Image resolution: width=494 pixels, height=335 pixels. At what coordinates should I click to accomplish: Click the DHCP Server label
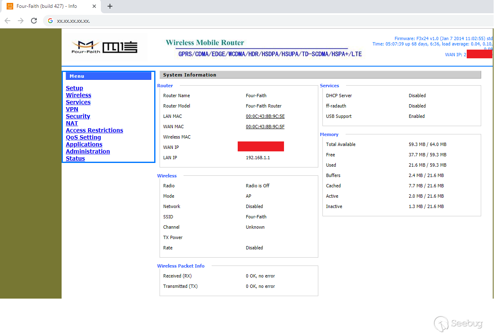click(x=339, y=96)
